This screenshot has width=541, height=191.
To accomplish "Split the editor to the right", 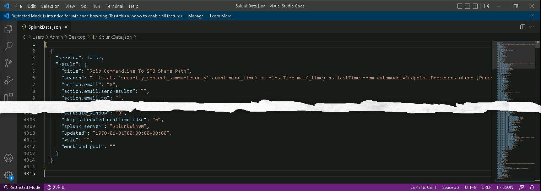I will [523, 27].
